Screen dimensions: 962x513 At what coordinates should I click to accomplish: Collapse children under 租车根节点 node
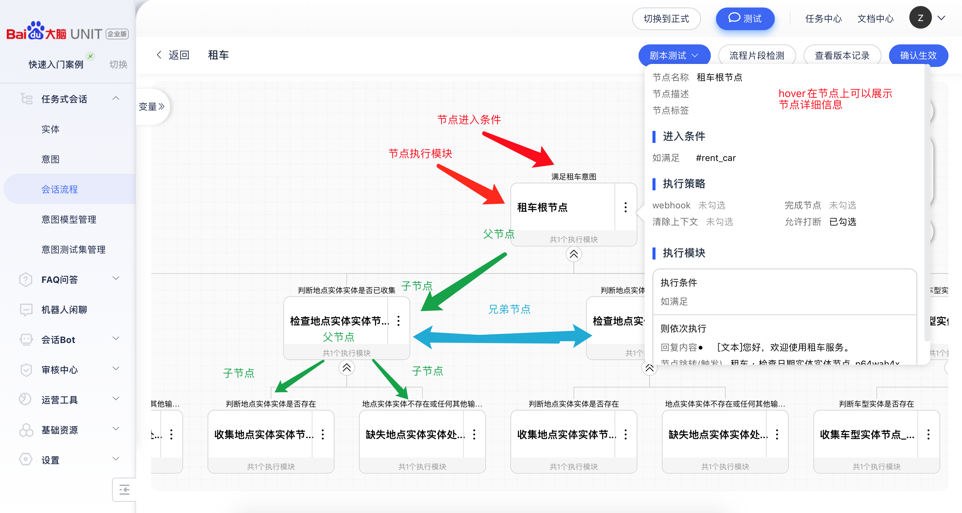tap(574, 254)
